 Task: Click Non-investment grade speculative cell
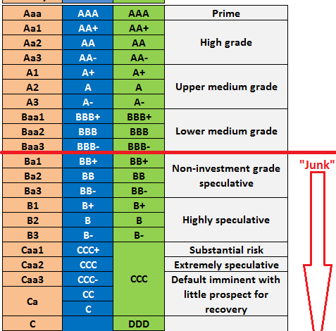(226, 175)
